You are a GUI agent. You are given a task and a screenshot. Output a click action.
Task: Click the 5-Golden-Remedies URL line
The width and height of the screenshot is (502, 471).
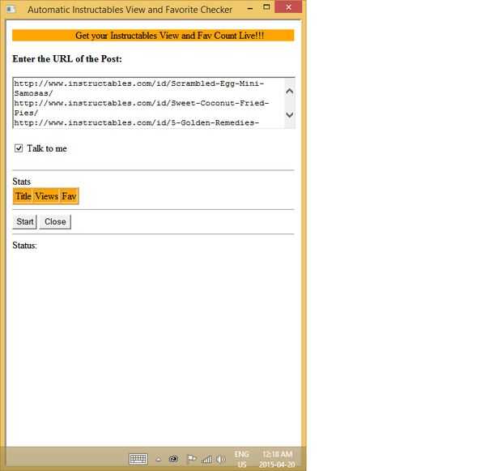tap(136, 122)
